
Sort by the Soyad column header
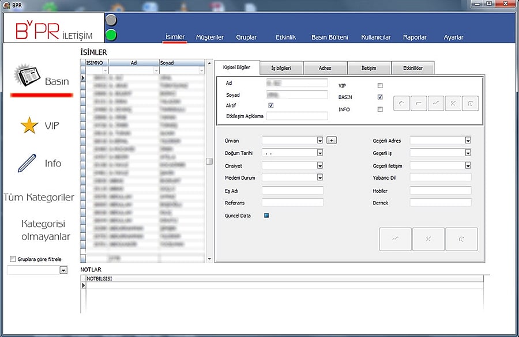click(182, 63)
